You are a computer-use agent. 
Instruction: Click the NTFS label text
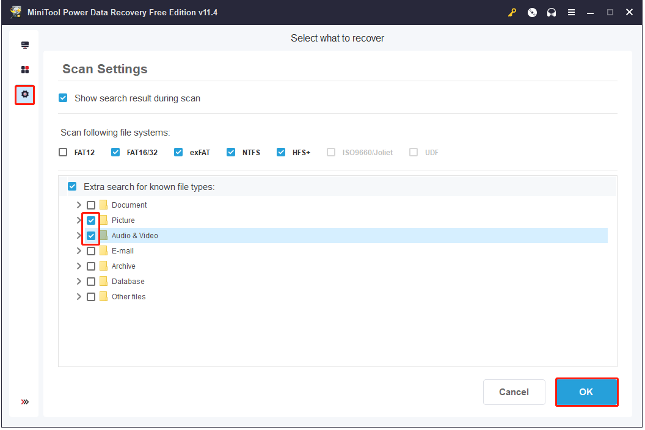pyautogui.click(x=251, y=152)
